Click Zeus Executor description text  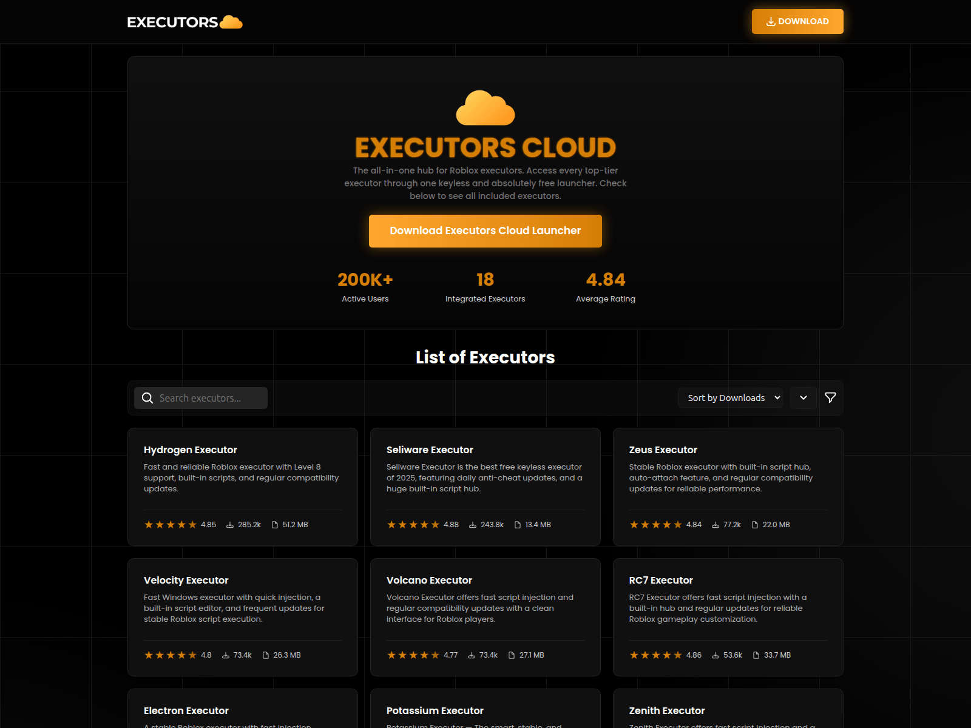(x=721, y=478)
